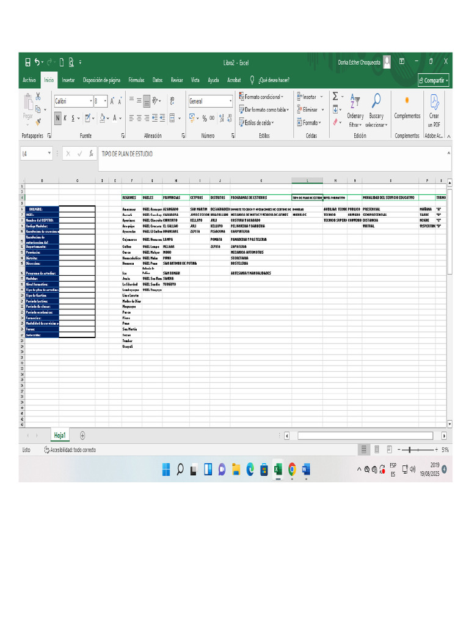Switch to the Fórmulas tab
469x626 pixels.
pyautogui.click(x=136, y=80)
